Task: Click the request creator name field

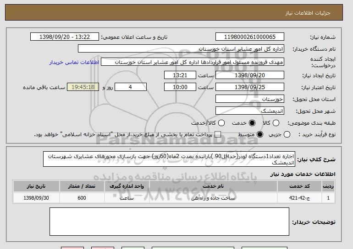Action: click(x=193, y=62)
